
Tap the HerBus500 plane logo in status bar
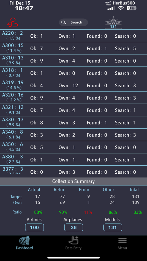[108, 3]
